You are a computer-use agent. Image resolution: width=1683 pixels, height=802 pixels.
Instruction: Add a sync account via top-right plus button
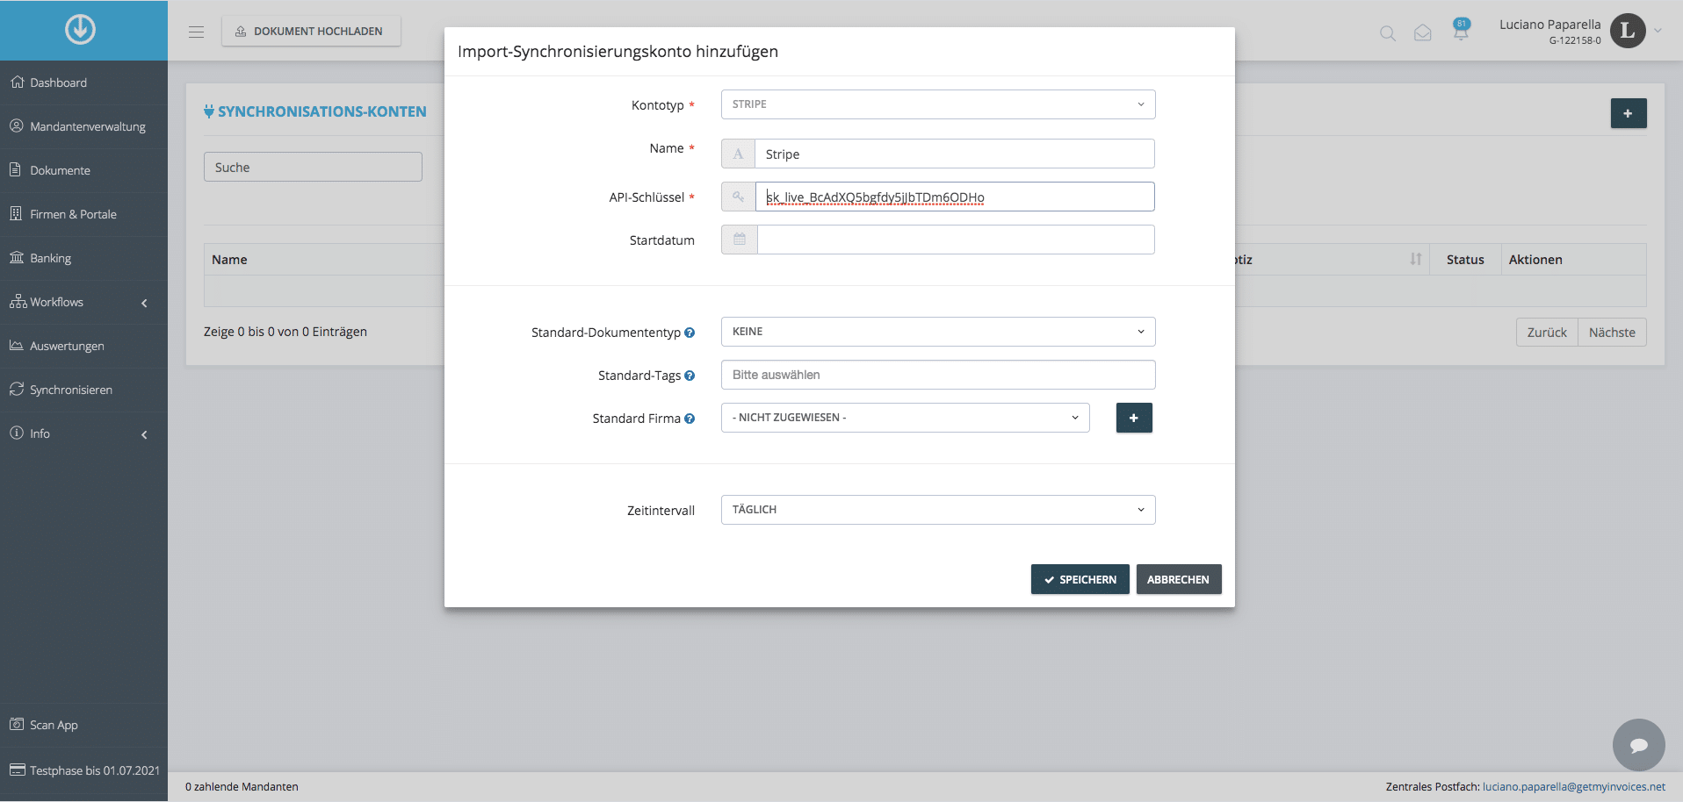point(1629,113)
